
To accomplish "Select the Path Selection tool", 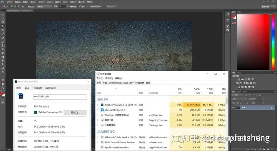I will 2,76.
